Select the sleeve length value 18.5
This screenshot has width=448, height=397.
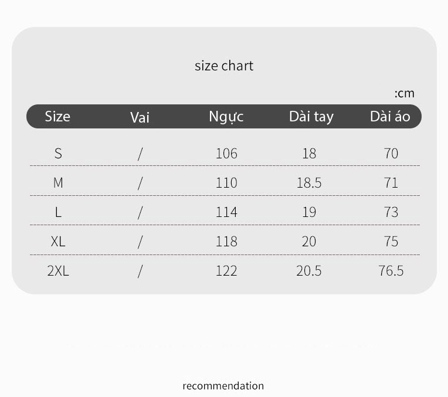[309, 183]
